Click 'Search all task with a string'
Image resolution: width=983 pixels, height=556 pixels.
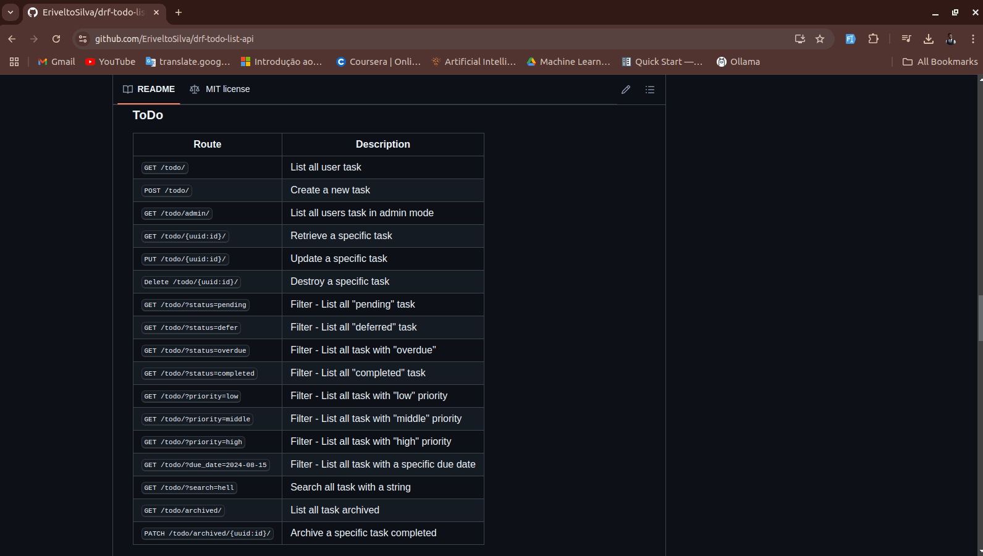350,487
